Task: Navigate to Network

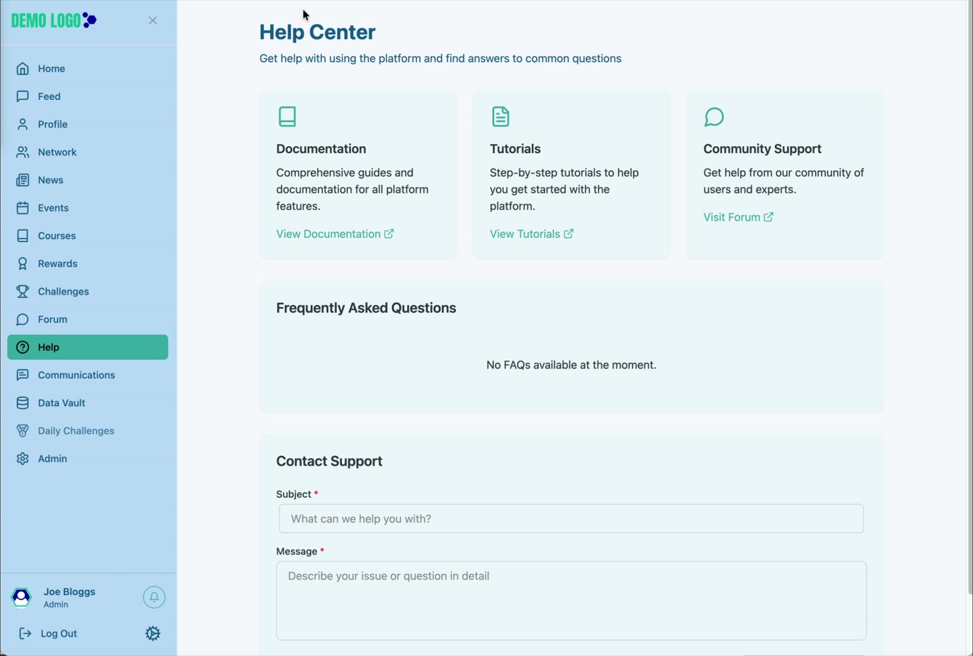Action: point(88,152)
